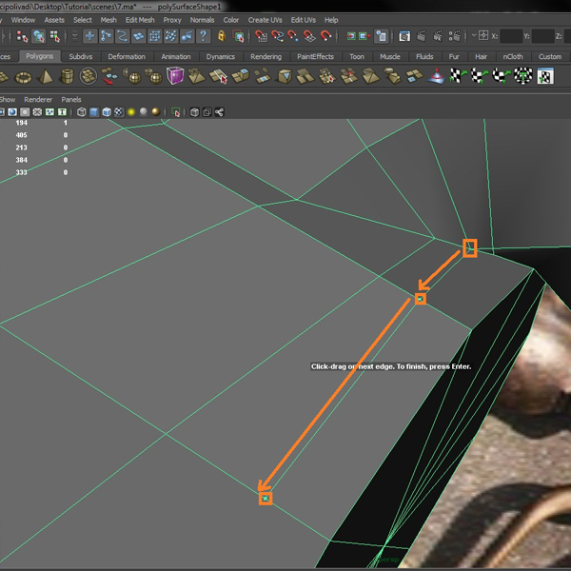571x571 pixels.
Task: Open the render view window icon
Action: coord(404,36)
